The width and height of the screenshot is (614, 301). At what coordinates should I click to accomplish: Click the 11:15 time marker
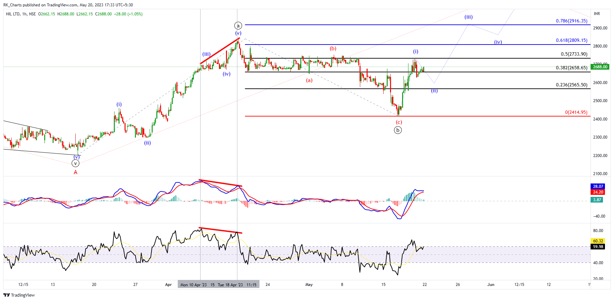coord(251,285)
